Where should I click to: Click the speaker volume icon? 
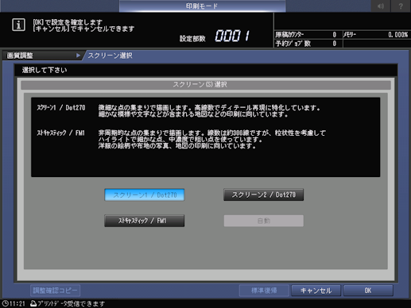[381, 6]
